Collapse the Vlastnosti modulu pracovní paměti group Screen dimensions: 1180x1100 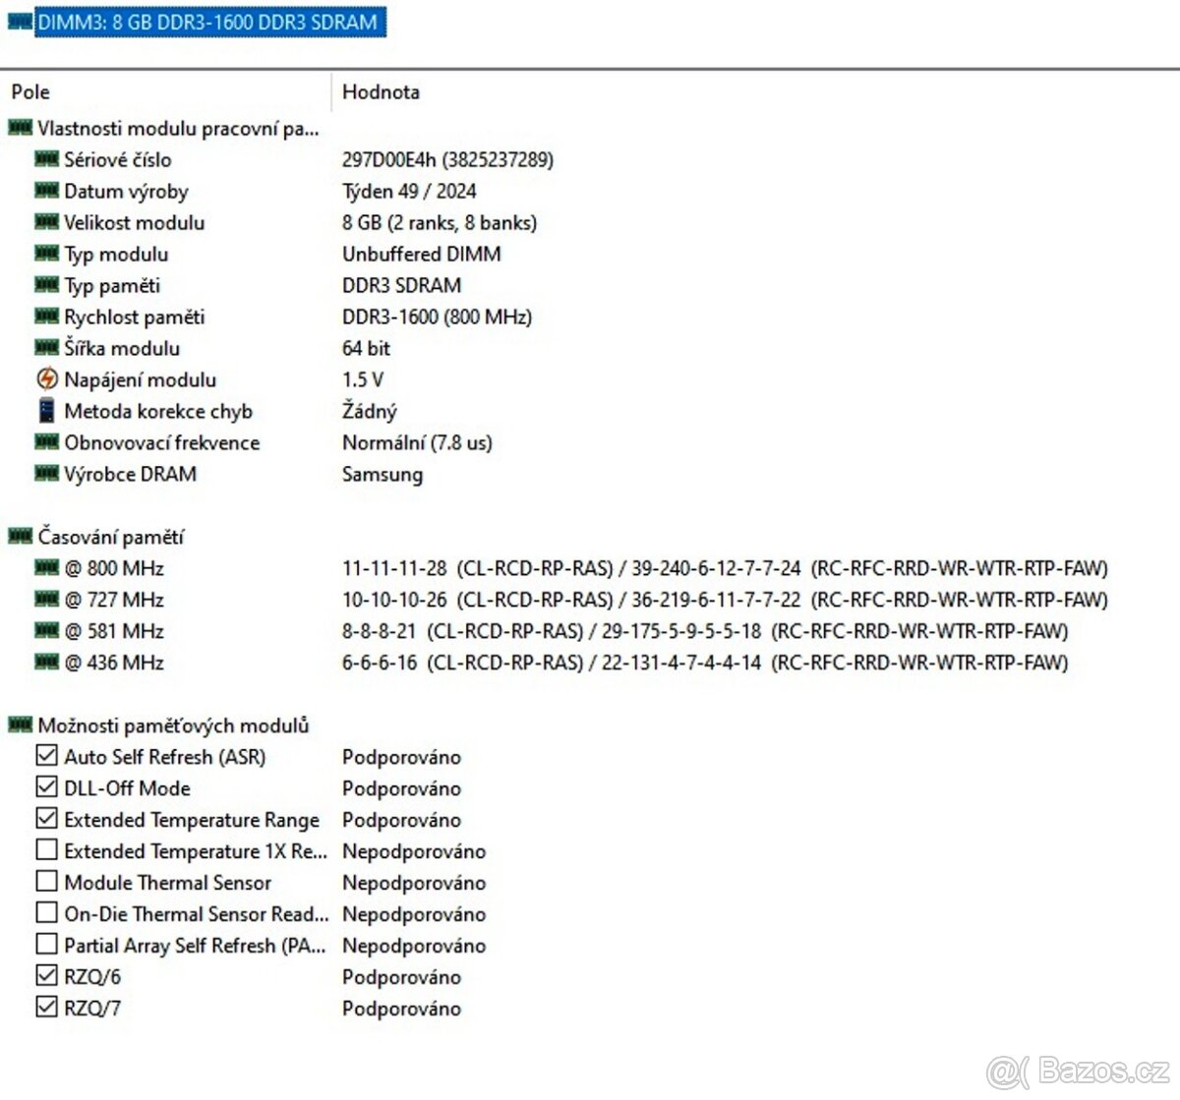[177, 128]
